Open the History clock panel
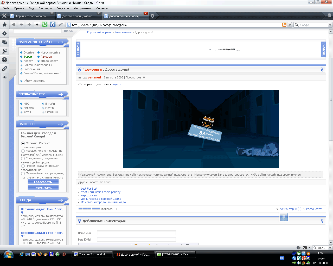 (4, 60)
